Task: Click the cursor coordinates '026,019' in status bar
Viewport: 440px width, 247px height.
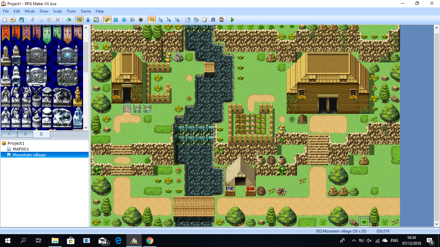Action: coord(382,231)
